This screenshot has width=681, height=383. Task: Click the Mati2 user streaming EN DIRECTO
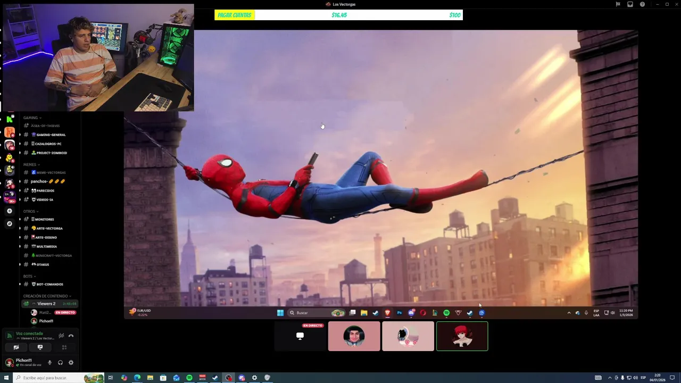[x=53, y=313]
